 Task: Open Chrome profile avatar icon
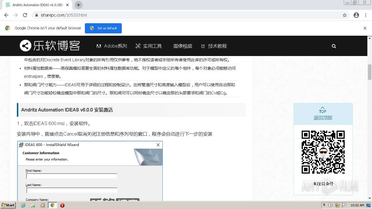pos(356,15)
